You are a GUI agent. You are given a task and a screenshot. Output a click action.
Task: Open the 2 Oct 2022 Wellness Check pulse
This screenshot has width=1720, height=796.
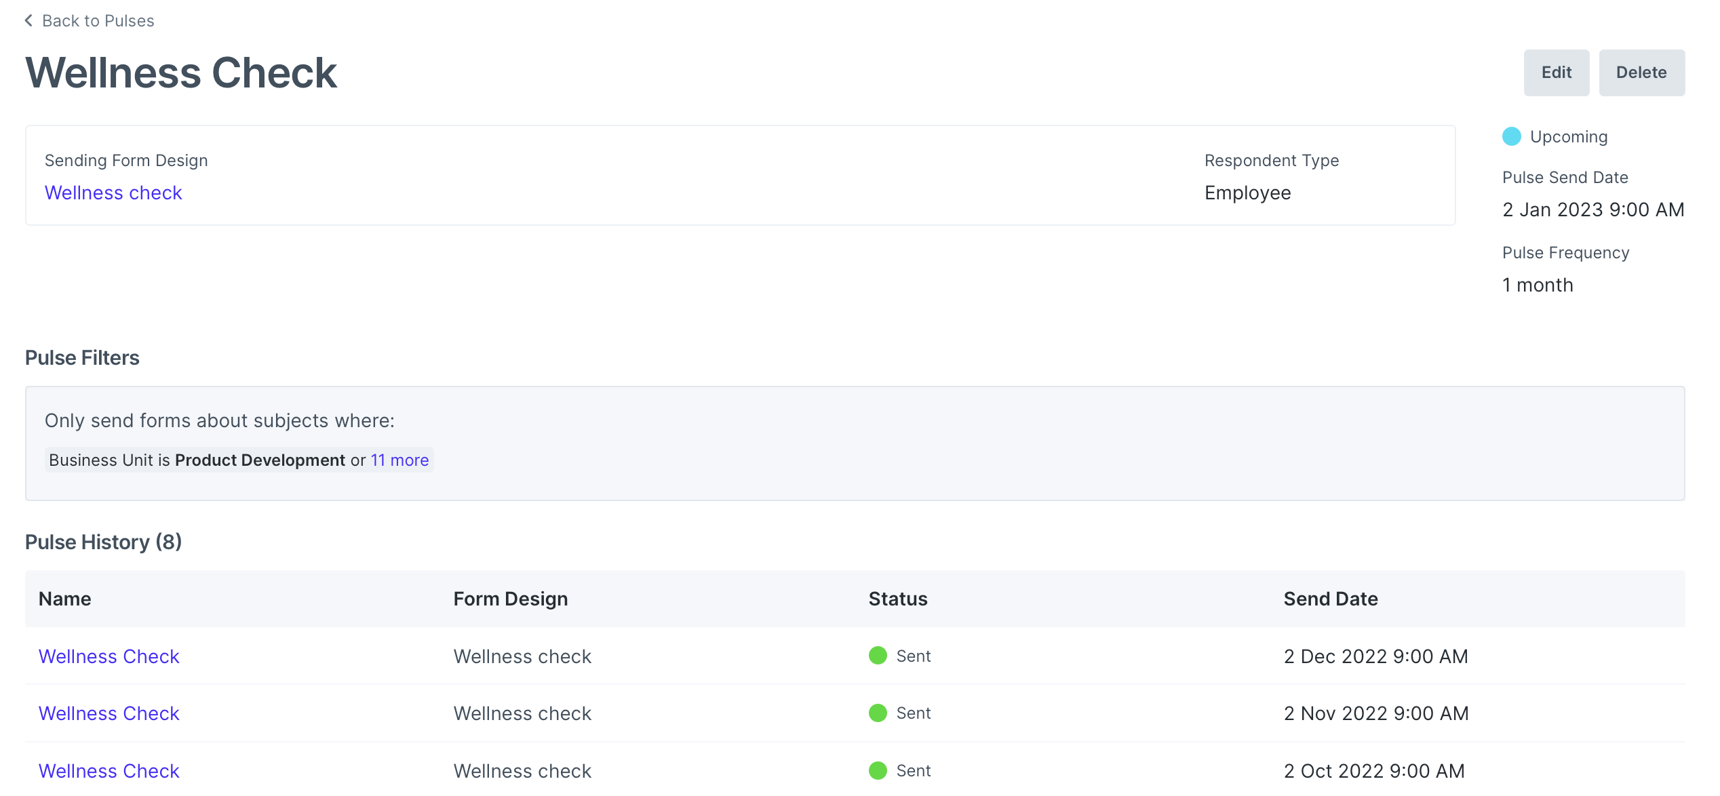pos(109,770)
